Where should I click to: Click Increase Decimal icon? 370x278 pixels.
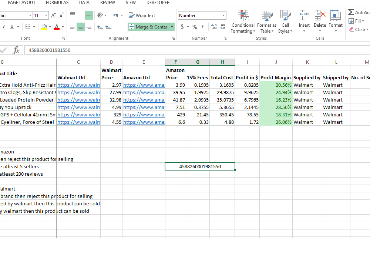(x=214, y=27)
